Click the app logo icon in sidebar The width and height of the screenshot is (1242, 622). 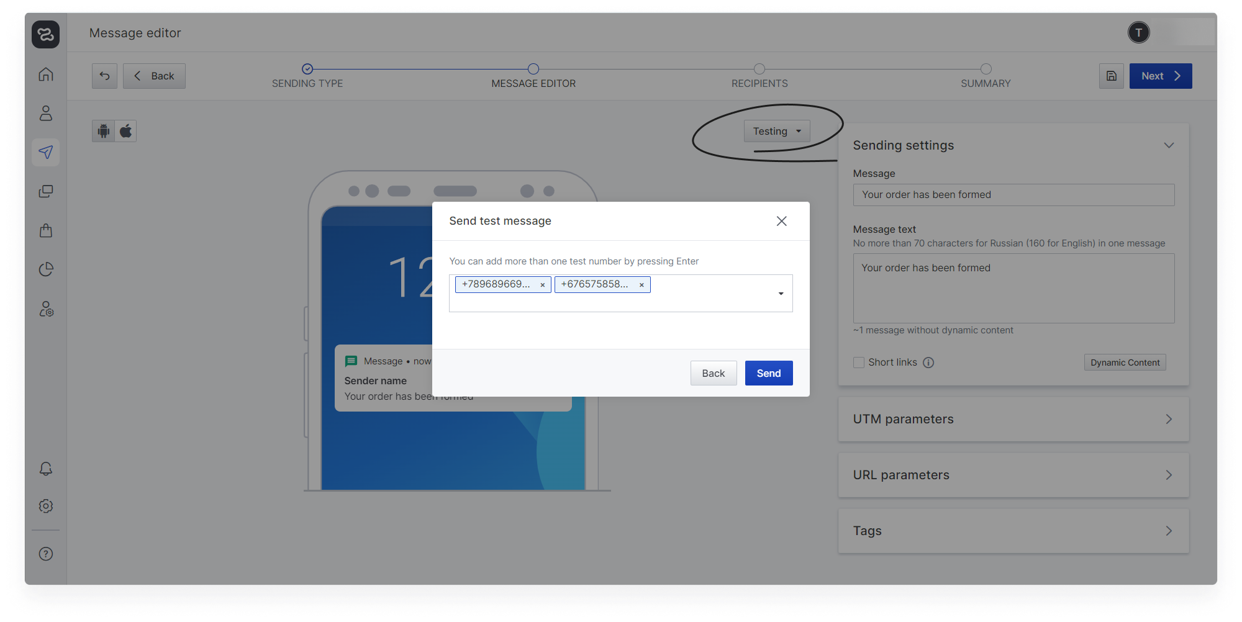pyautogui.click(x=46, y=34)
